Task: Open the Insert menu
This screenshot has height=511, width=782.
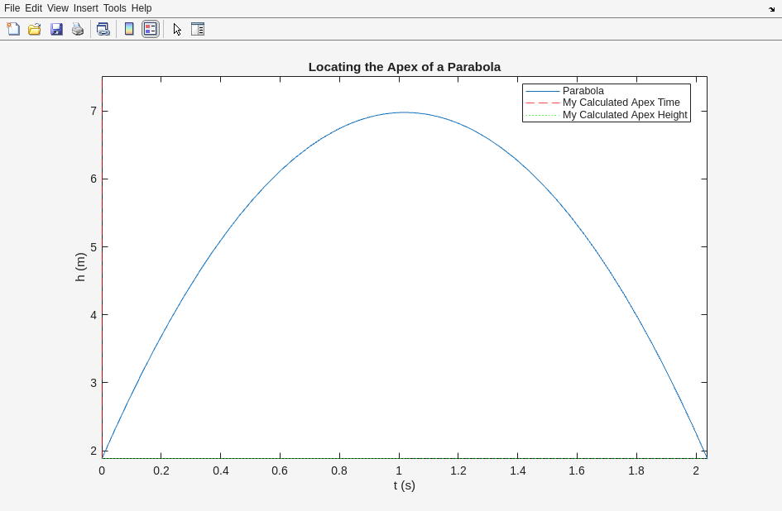Action: pyautogui.click(x=86, y=8)
